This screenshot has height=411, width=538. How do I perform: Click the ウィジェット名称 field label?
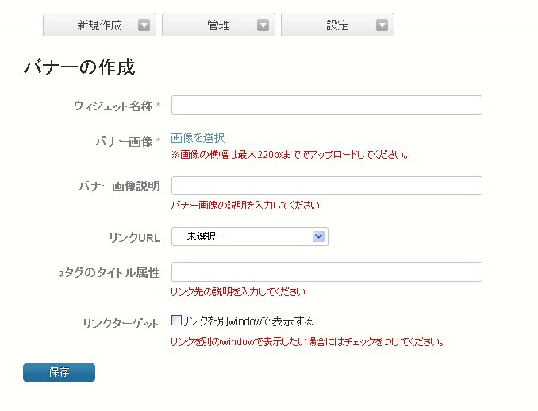tap(113, 106)
